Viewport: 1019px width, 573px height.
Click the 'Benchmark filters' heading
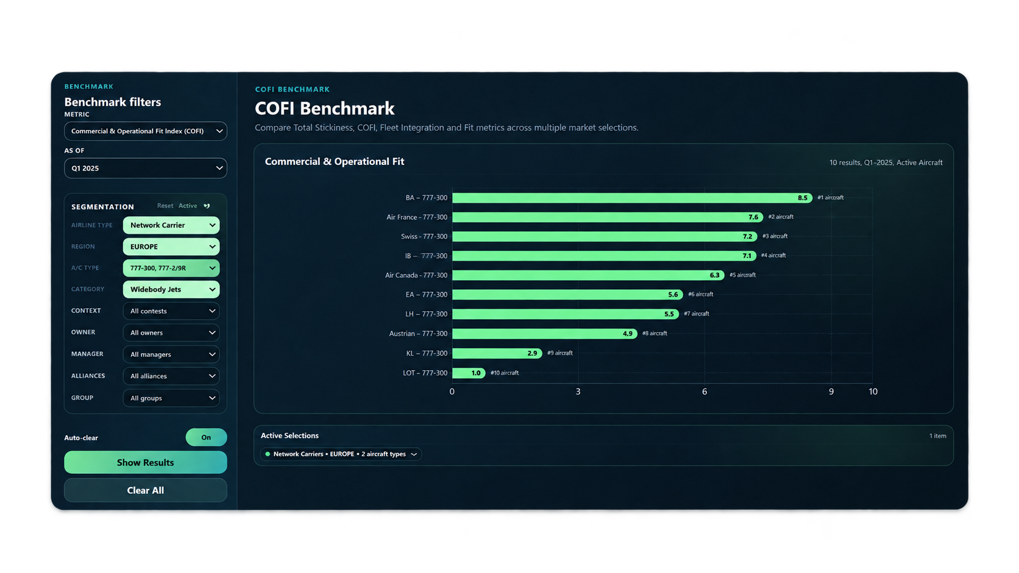tap(113, 102)
